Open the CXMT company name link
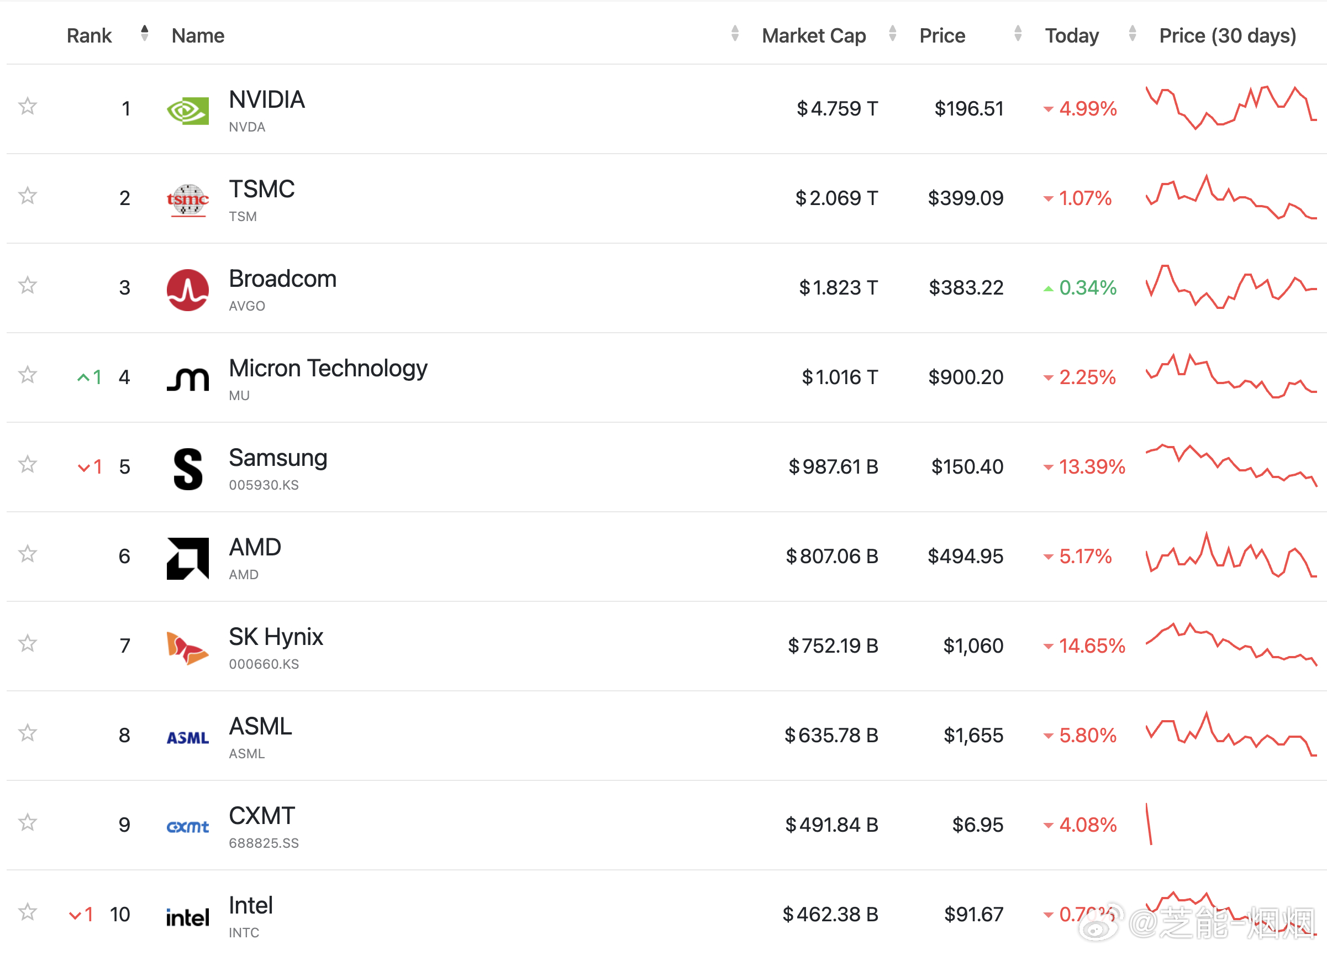This screenshot has height=955, width=1327. (x=261, y=816)
